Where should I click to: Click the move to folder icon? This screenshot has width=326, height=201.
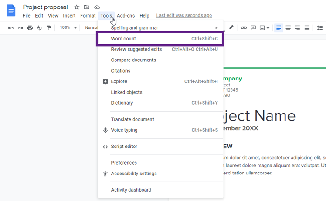[87, 7]
